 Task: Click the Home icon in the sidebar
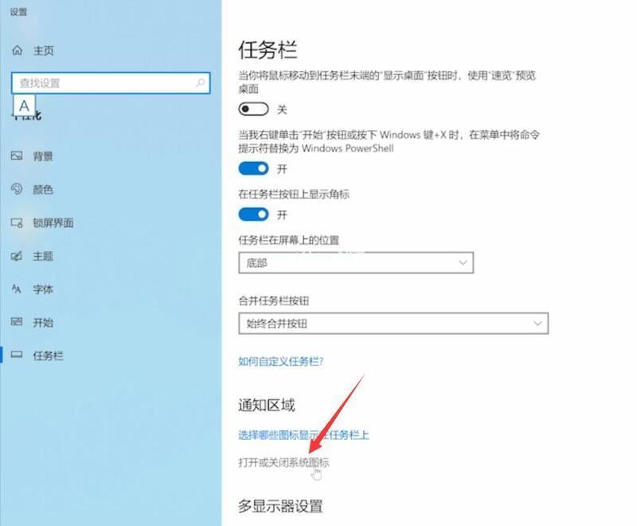point(17,50)
